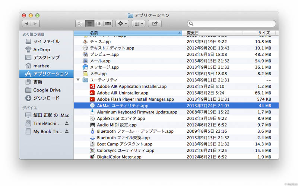Sort by the サイズ column header
The height and width of the screenshot is (186, 298).
click(x=259, y=33)
